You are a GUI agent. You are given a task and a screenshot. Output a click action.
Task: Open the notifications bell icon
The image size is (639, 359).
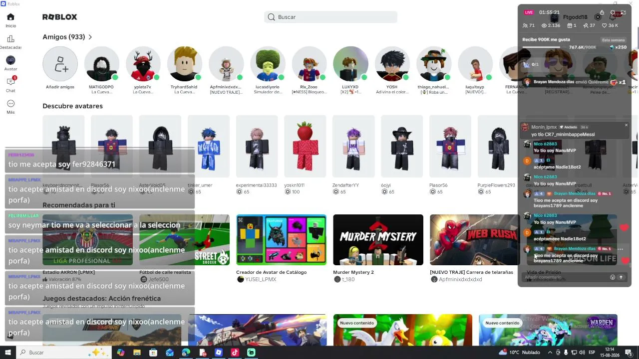tap(613, 17)
